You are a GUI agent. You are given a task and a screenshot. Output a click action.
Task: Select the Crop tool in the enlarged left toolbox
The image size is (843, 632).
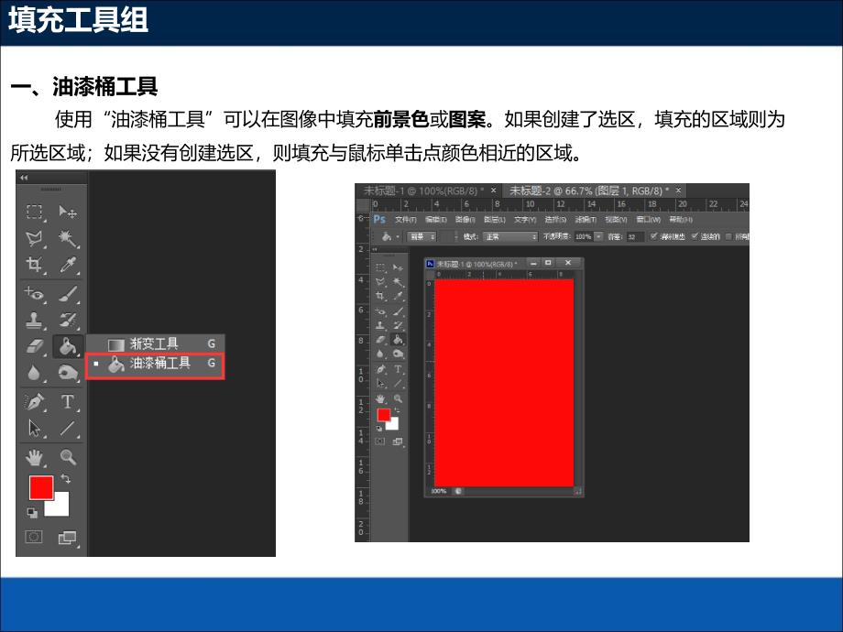[35, 266]
